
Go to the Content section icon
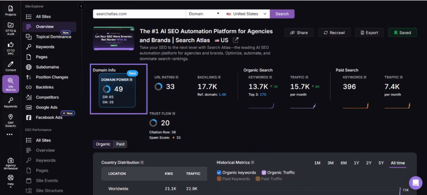[10, 66]
